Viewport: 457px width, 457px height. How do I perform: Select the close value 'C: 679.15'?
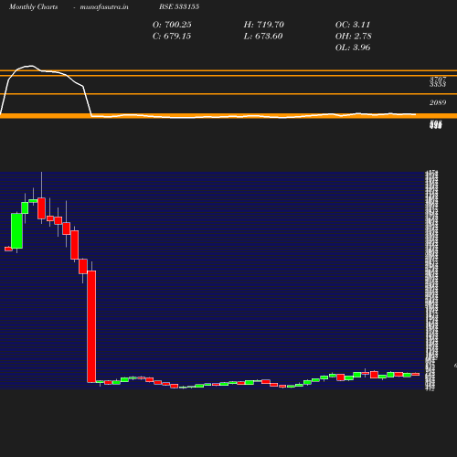[x=172, y=36]
